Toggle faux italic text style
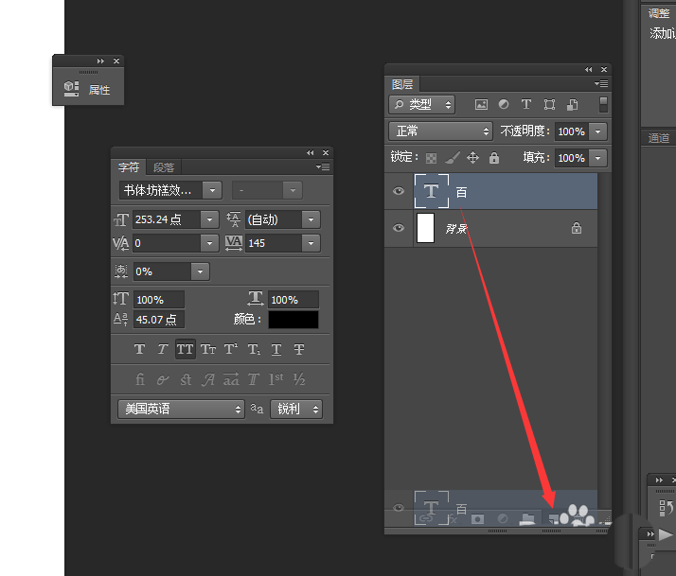This screenshot has width=676, height=576. 162,349
